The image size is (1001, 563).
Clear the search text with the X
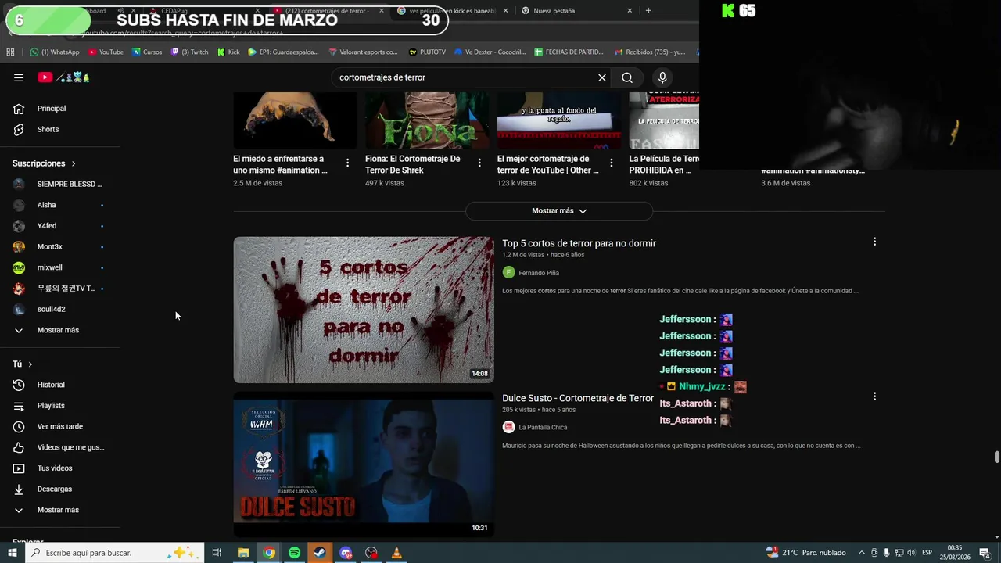602,77
